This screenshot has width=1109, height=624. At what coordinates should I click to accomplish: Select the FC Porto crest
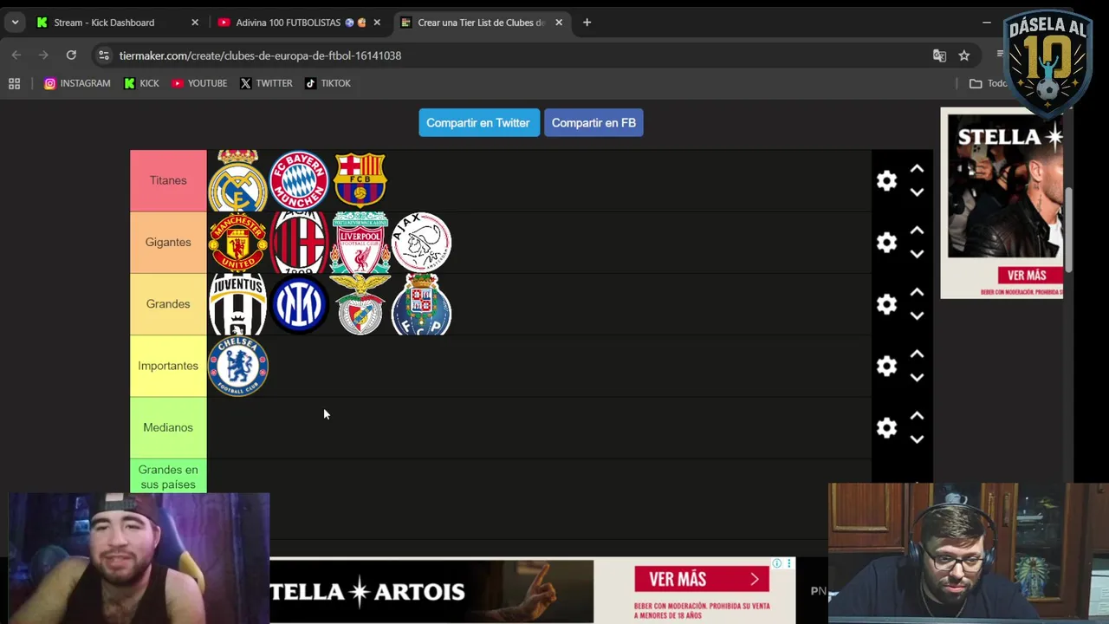(421, 304)
